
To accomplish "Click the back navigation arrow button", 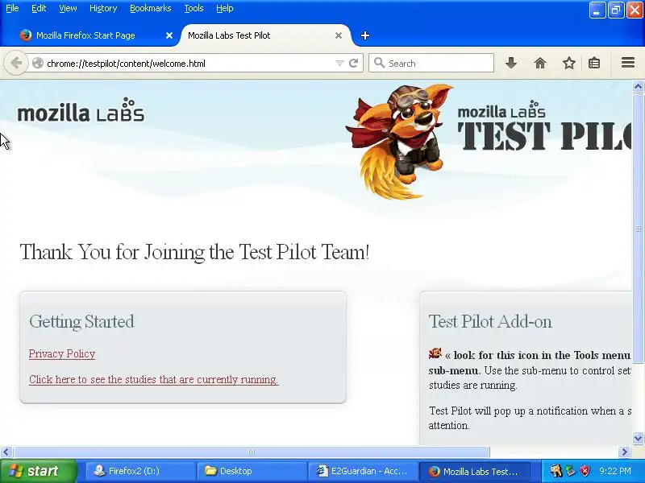I will (x=16, y=64).
